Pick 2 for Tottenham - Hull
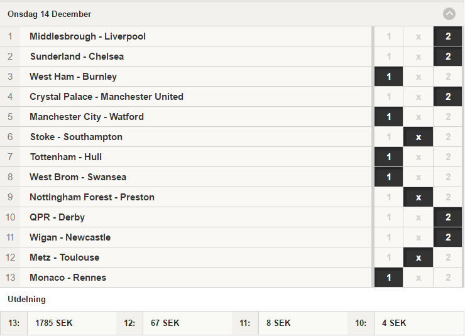The image size is (465, 336). [x=448, y=157]
